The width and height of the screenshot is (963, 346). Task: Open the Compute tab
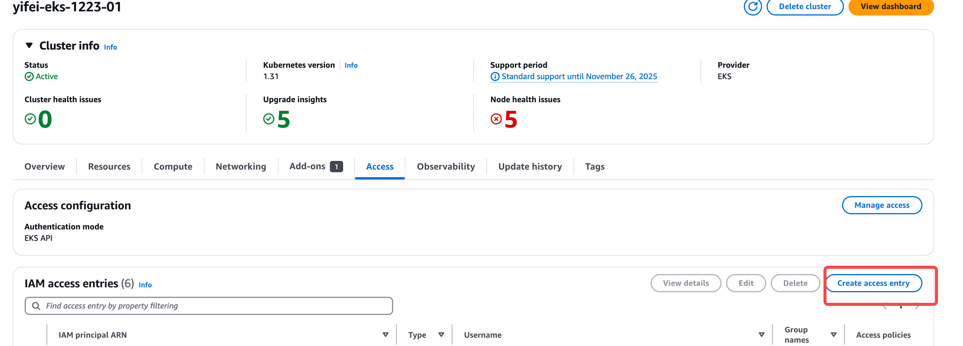[173, 167]
